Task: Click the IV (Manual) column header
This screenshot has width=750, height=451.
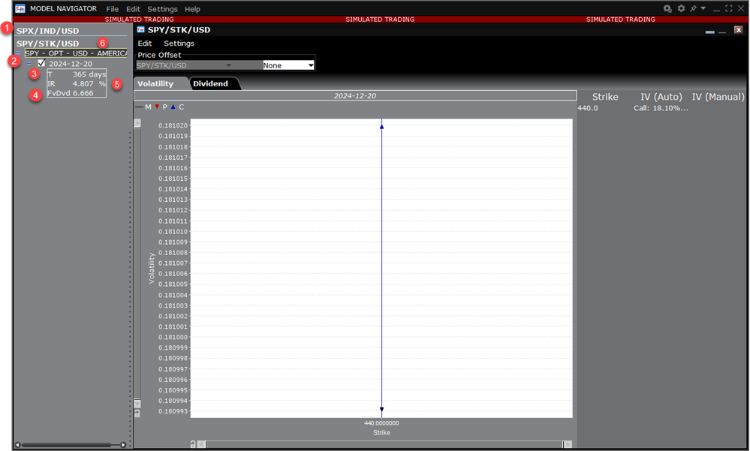Action: pos(718,97)
